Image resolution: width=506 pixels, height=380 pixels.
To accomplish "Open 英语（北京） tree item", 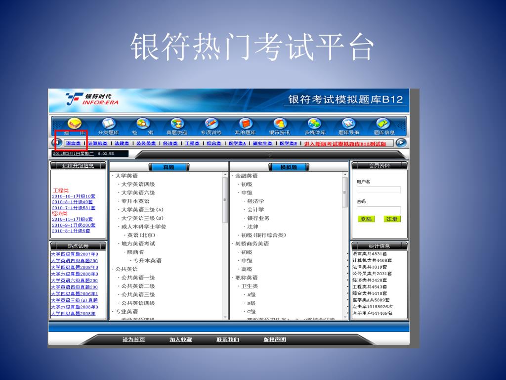I will [x=141, y=235].
